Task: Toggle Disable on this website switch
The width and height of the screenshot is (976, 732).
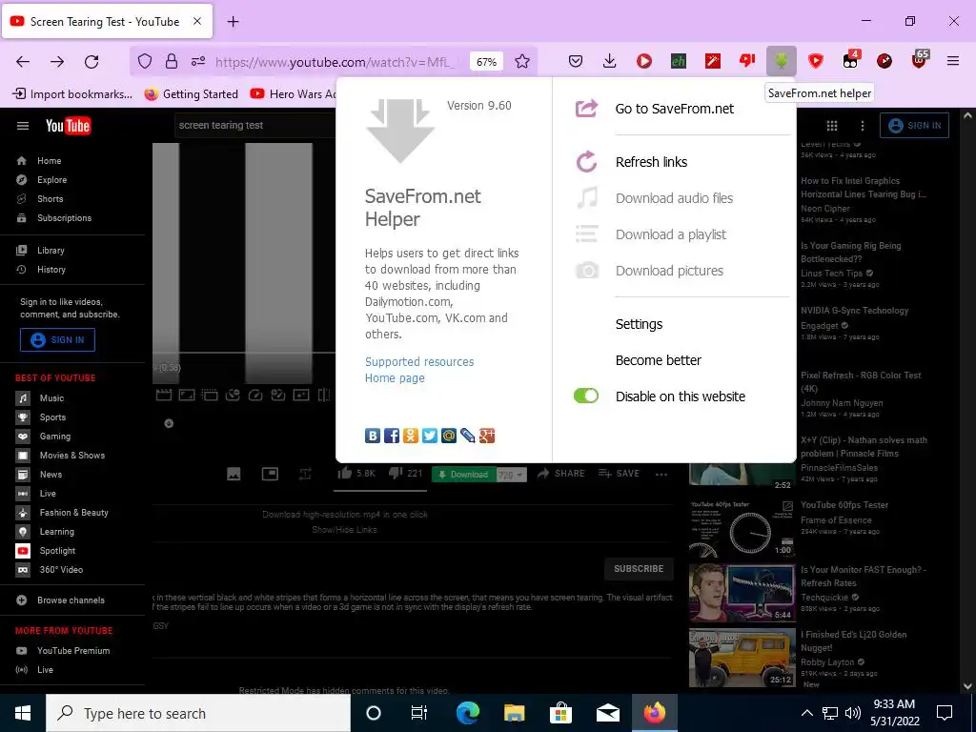Action: pos(586,396)
